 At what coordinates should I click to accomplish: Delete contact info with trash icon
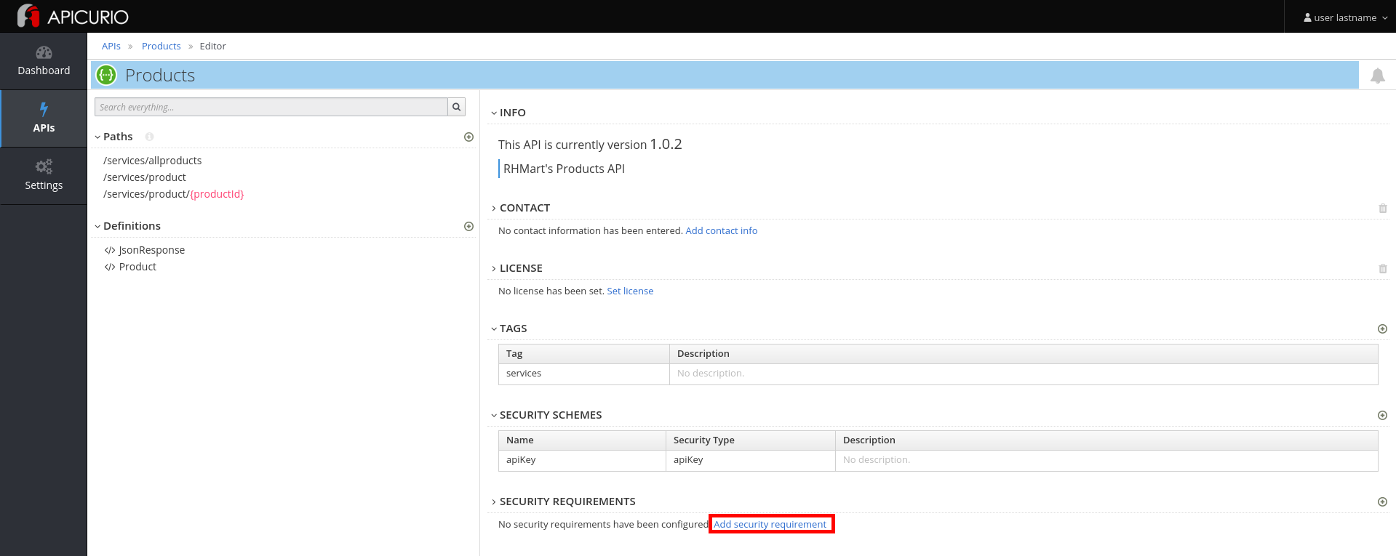click(1382, 209)
